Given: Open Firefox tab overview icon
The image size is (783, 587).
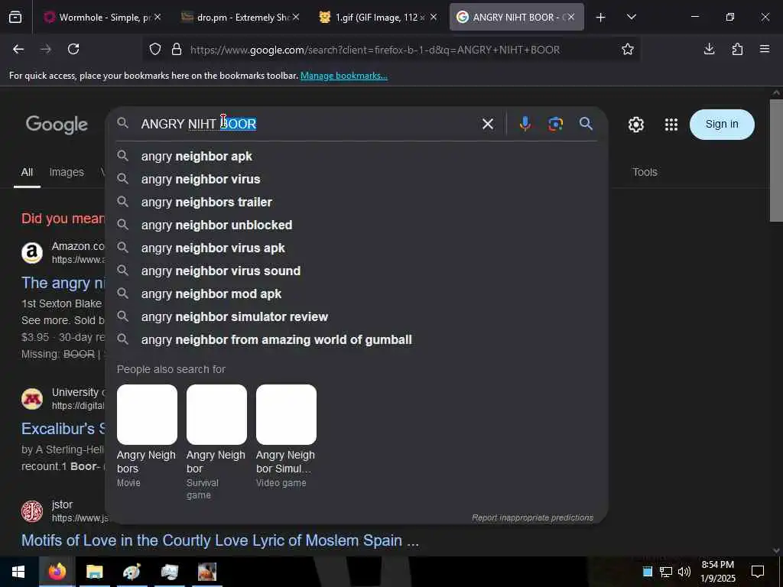Looking at the screenshot, I should [x=15, y=18].
